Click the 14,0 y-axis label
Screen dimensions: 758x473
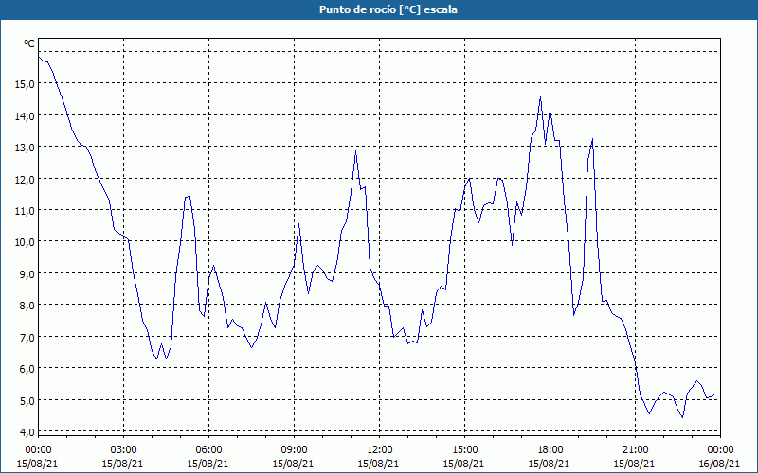pyautogui.click(x=25, y=115)
